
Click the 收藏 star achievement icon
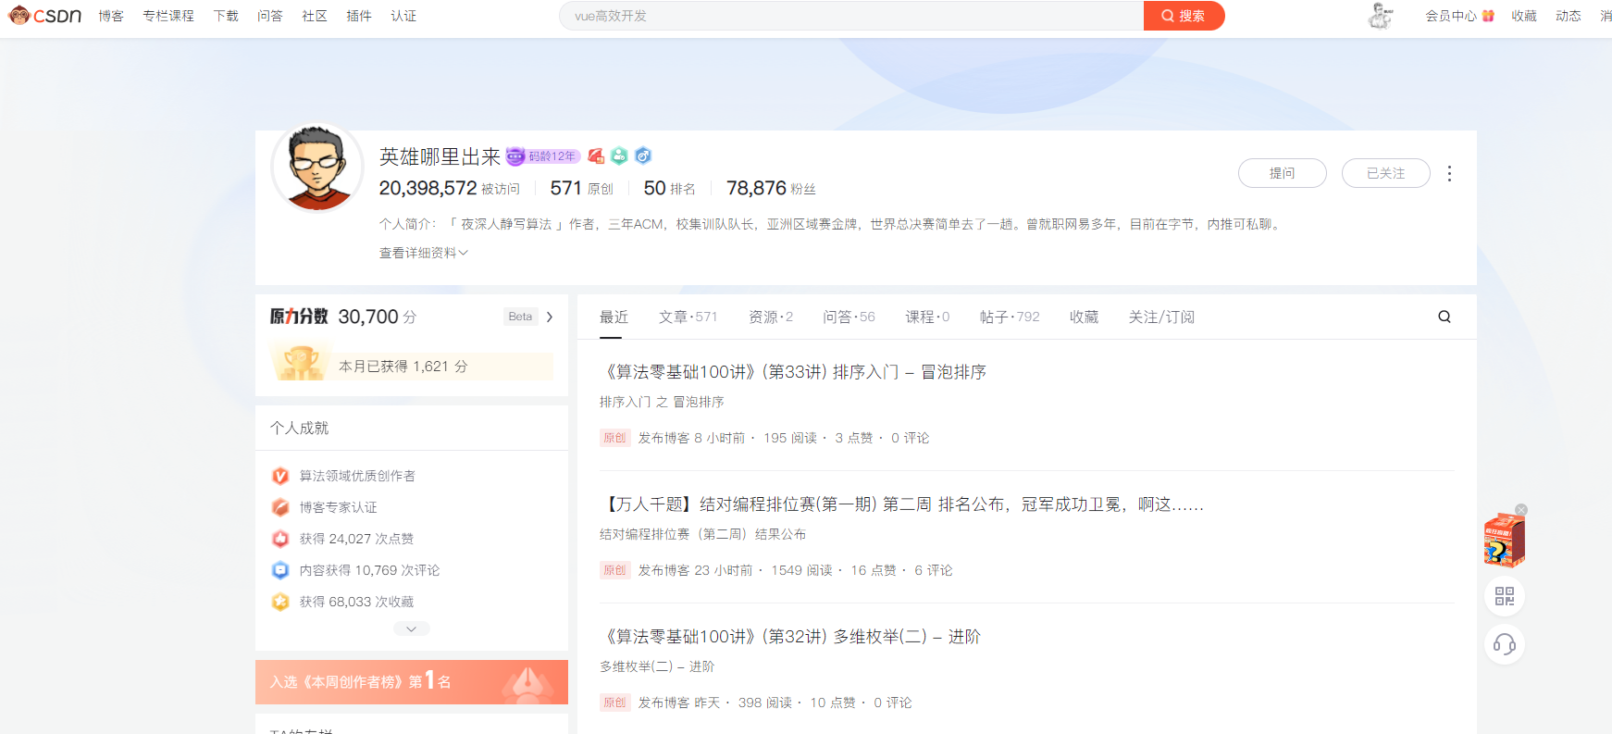(x=280, y=602)
